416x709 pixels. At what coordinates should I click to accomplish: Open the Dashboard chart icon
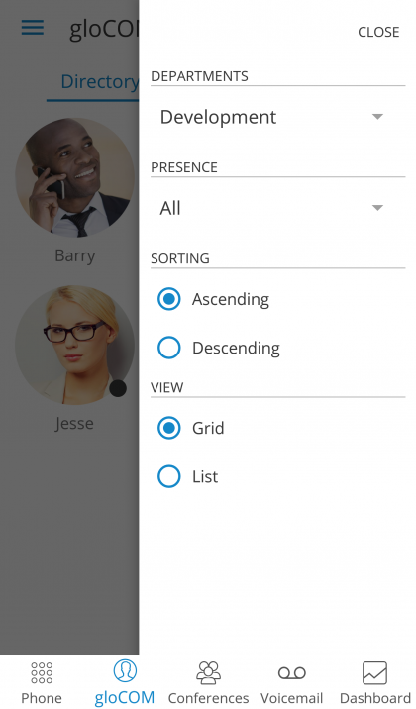(x=374, y=672)
